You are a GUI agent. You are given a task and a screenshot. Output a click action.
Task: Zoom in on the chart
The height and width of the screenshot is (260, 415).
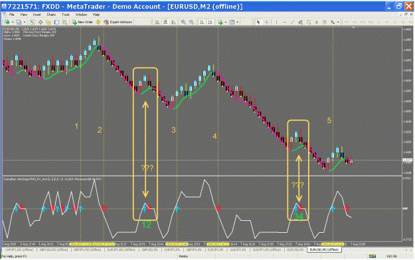pos(183,22)
